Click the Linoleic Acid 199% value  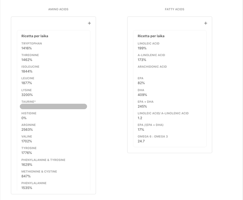pyautogui.click(x=142, y=48)
